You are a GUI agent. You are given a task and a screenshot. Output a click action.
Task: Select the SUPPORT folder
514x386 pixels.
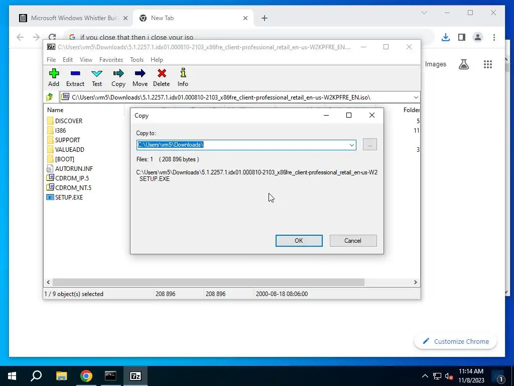click(64, 140)
